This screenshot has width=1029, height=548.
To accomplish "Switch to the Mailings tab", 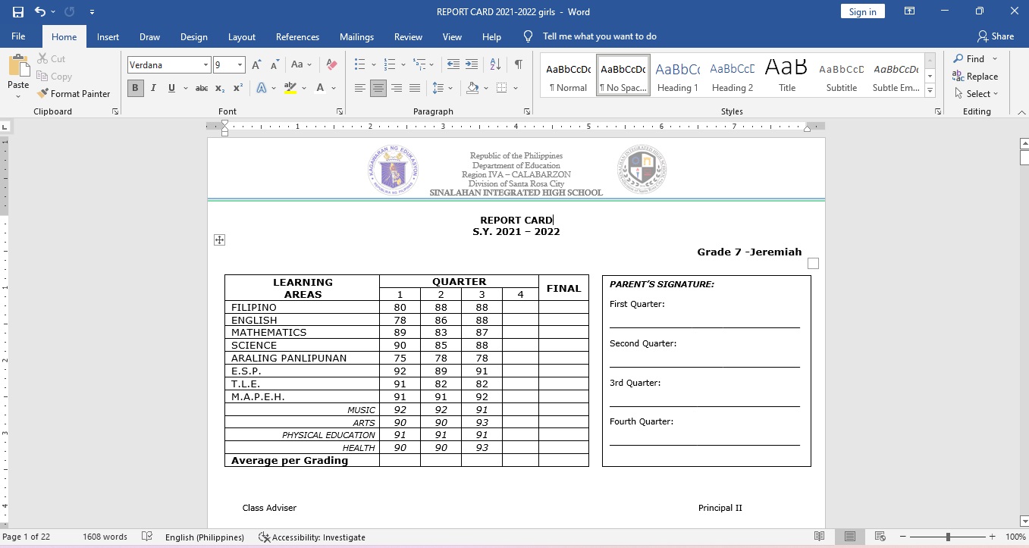I will tap(356, 36).
